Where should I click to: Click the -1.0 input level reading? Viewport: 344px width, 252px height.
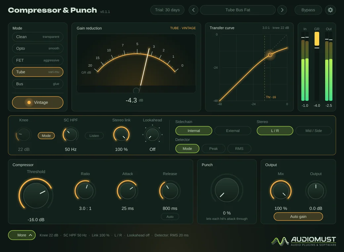[305, 105]
